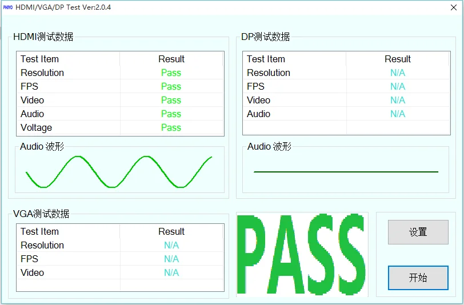Click the N/A result for DP FPS
The height and width of the screenshot is (305, 464).
click(398, 86)
